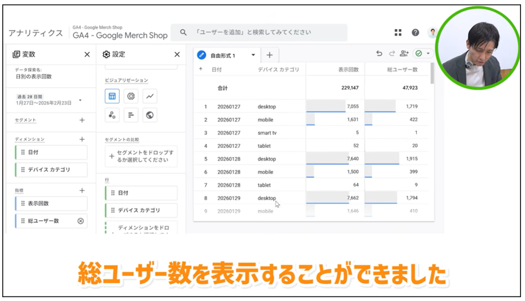Image resolution: width=525 pixels, height=301 pixels.
Task: Click the 1,631 value in row 2
Action: [353, 120]
